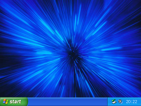
Task: Click the Windows flag logo on Start
Action: point(6,102)
